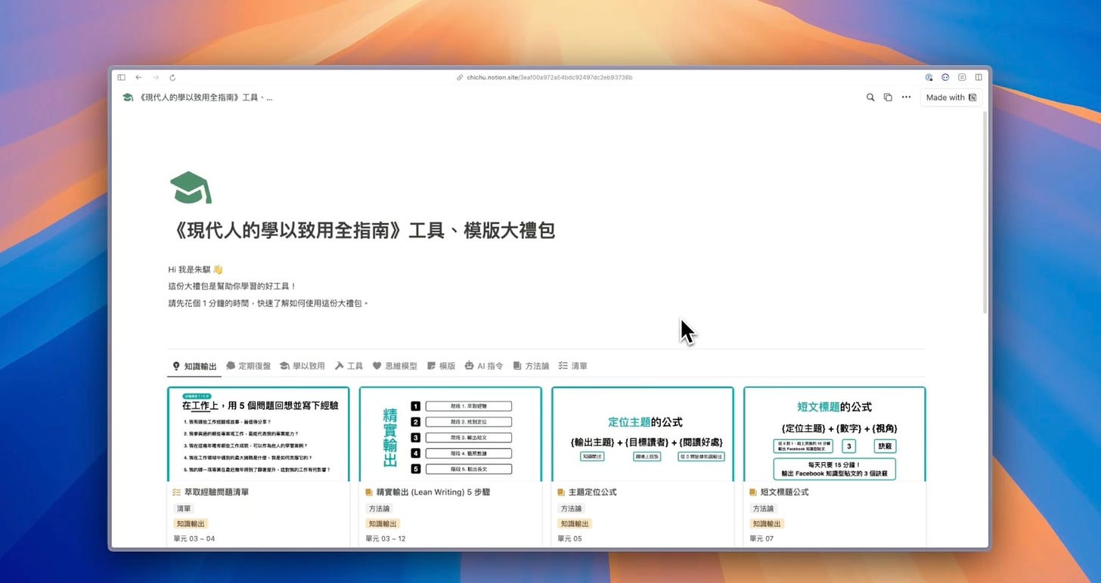Open the 精實輸出 card cover image
The image size is (1101, 583).
pos(451,434)
